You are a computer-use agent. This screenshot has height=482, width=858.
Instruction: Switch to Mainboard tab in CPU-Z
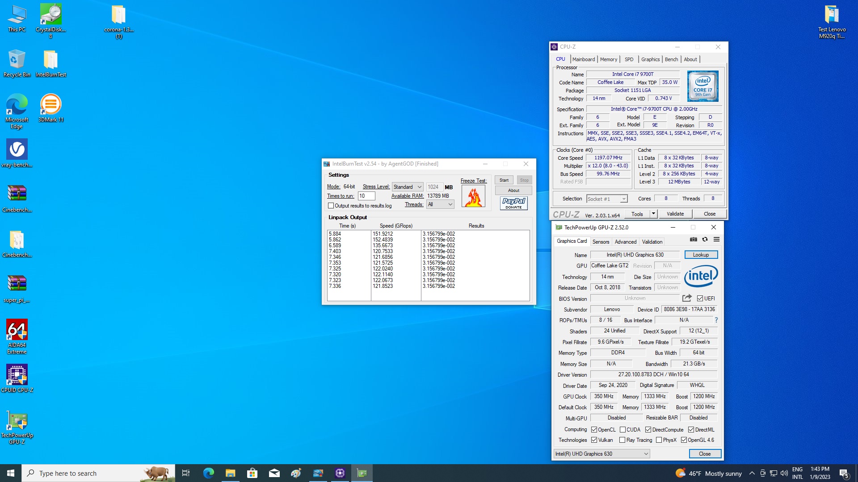[583, 59]
